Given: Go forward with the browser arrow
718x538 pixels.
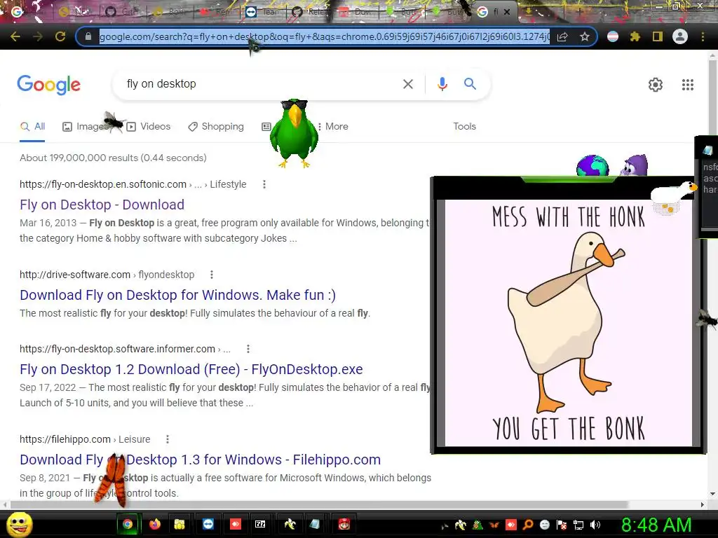Looking at the screenshot, I should coord(38,36).
